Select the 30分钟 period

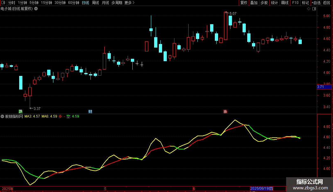pyautogui.click(x=60, y=3)
